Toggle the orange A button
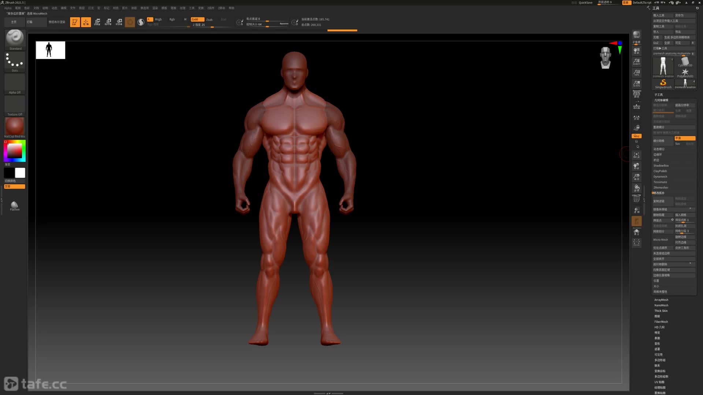This screenshot has height=395, width=703. pyautogui.click(x=150, y=19)
